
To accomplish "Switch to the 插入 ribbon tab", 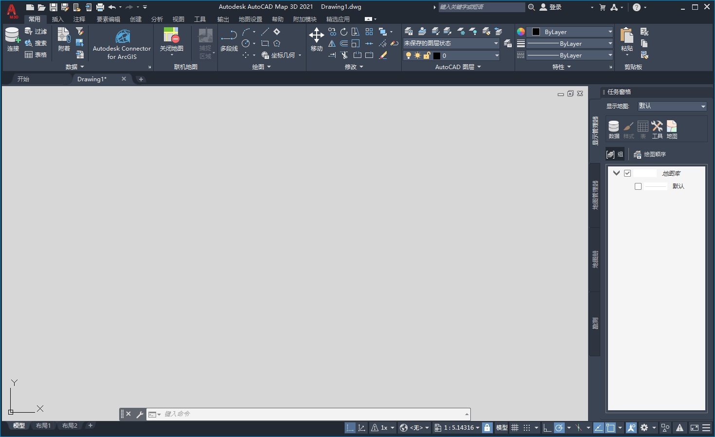I will tap(57, 19).
